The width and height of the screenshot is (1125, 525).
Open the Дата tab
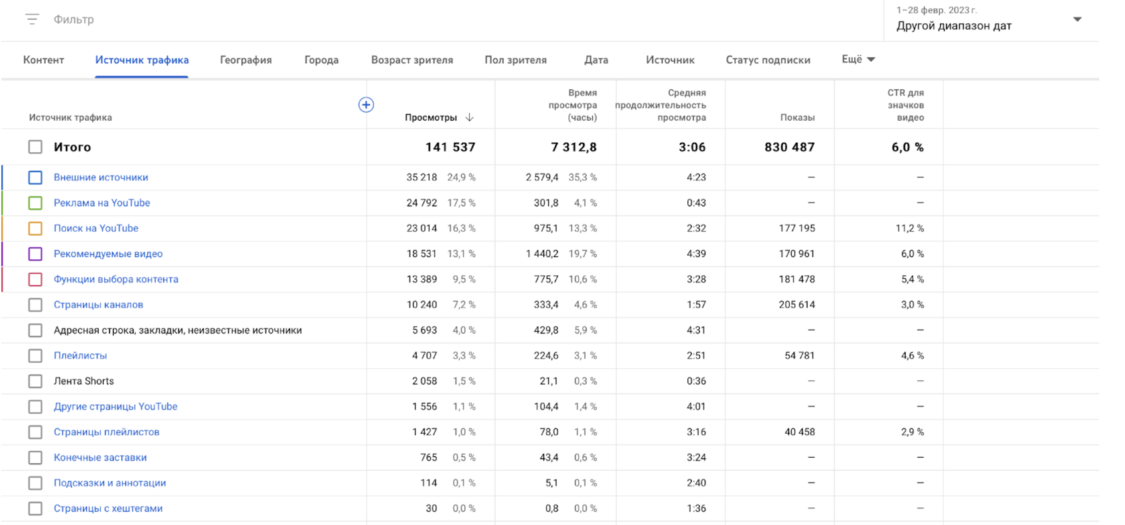click(x=596, y=60)
